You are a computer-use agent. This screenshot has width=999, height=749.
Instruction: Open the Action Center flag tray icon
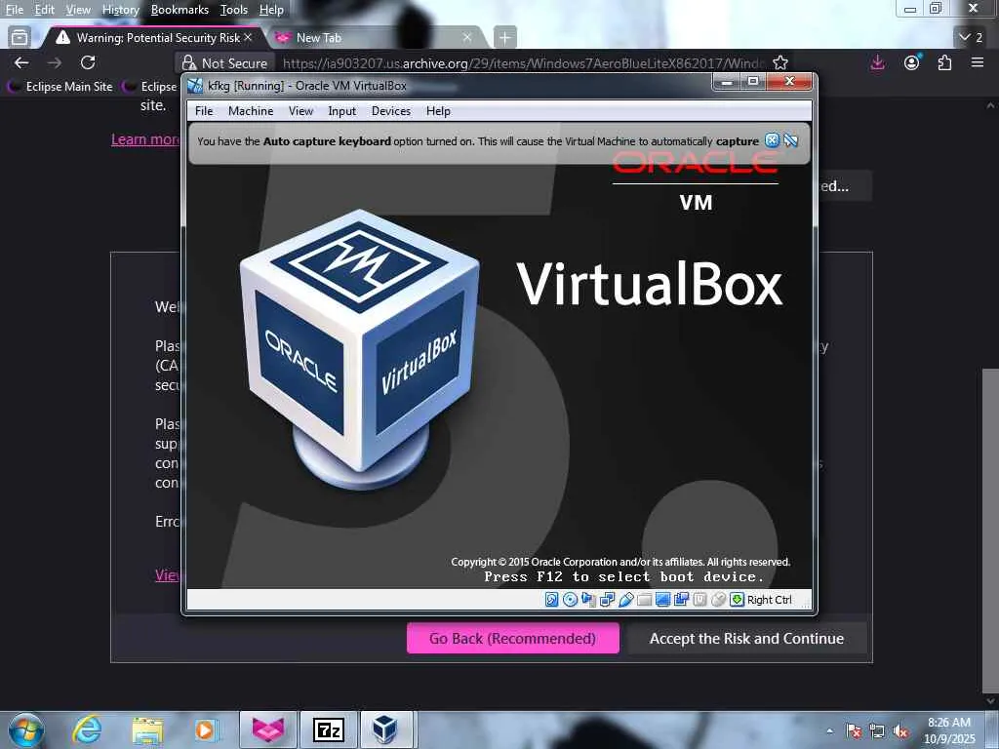[854, 731]
